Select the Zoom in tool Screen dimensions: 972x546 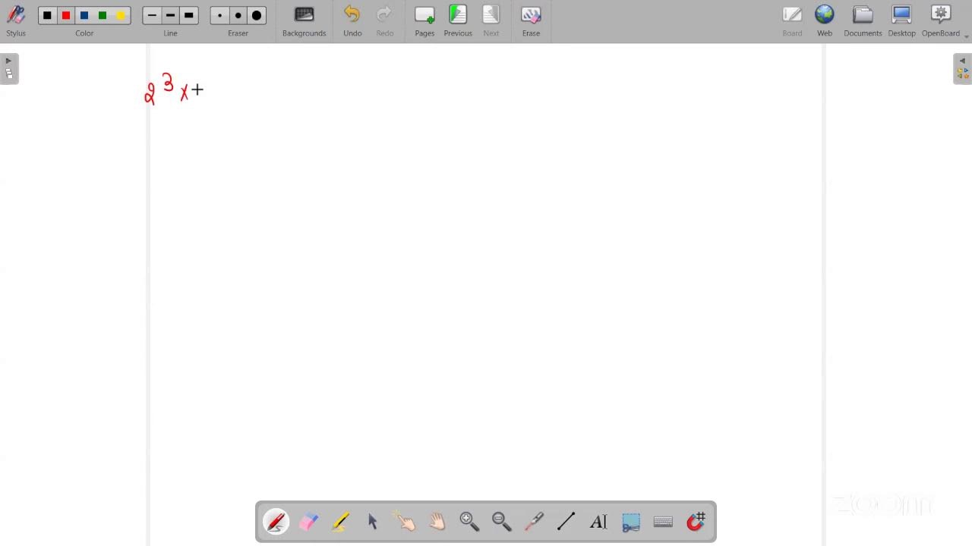click(x=469, y=522)
